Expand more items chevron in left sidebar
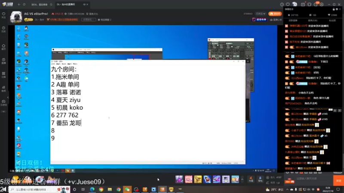Screen dimensions: 344x193 coord(3,112)
